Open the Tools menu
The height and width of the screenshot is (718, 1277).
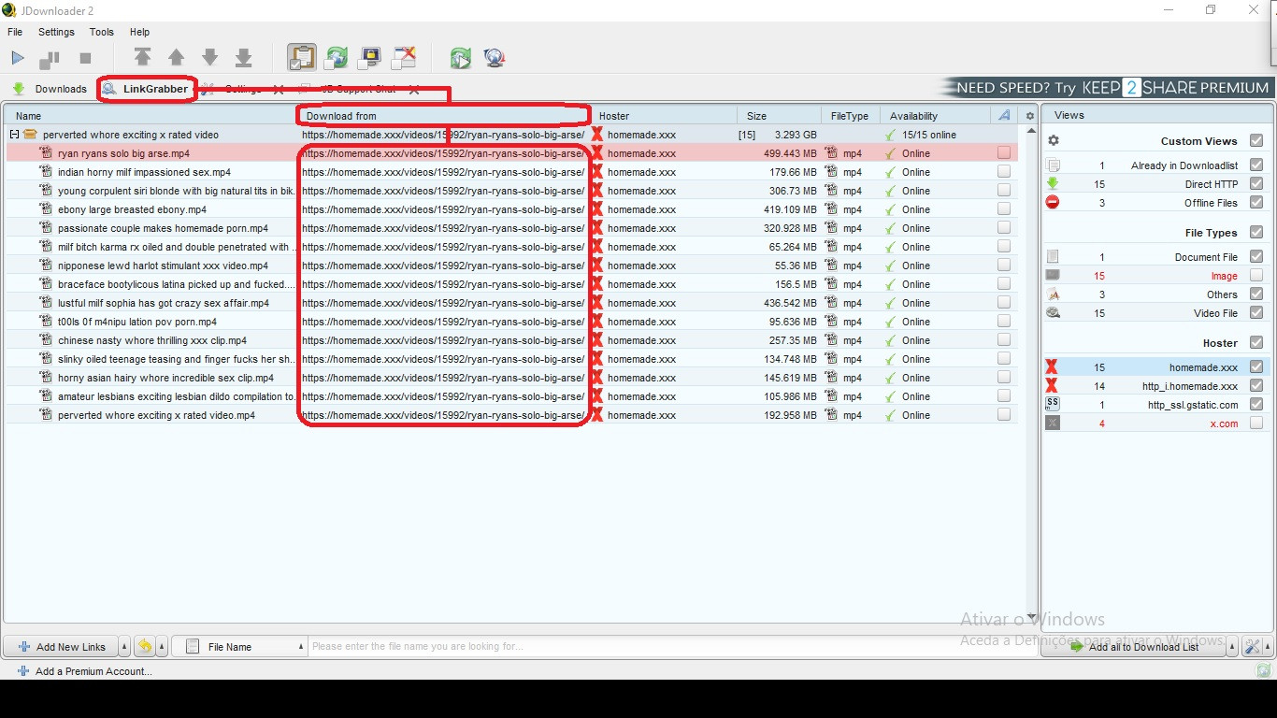(x=101, y=32)
